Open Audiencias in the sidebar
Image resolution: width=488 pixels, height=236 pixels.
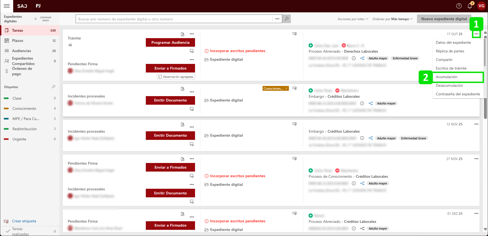[22, 51]
